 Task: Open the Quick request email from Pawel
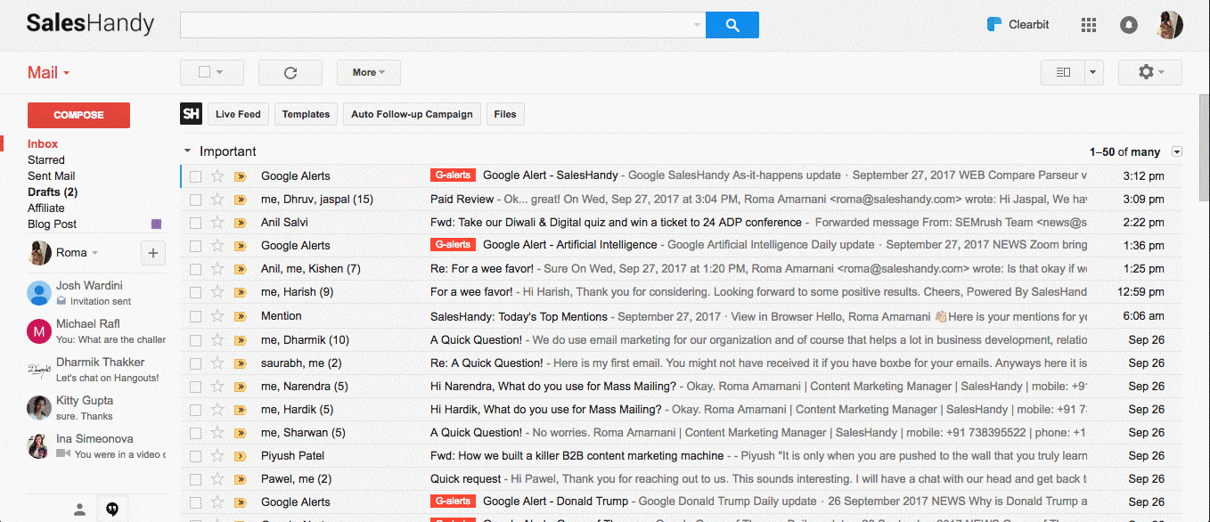coord(681,479)
